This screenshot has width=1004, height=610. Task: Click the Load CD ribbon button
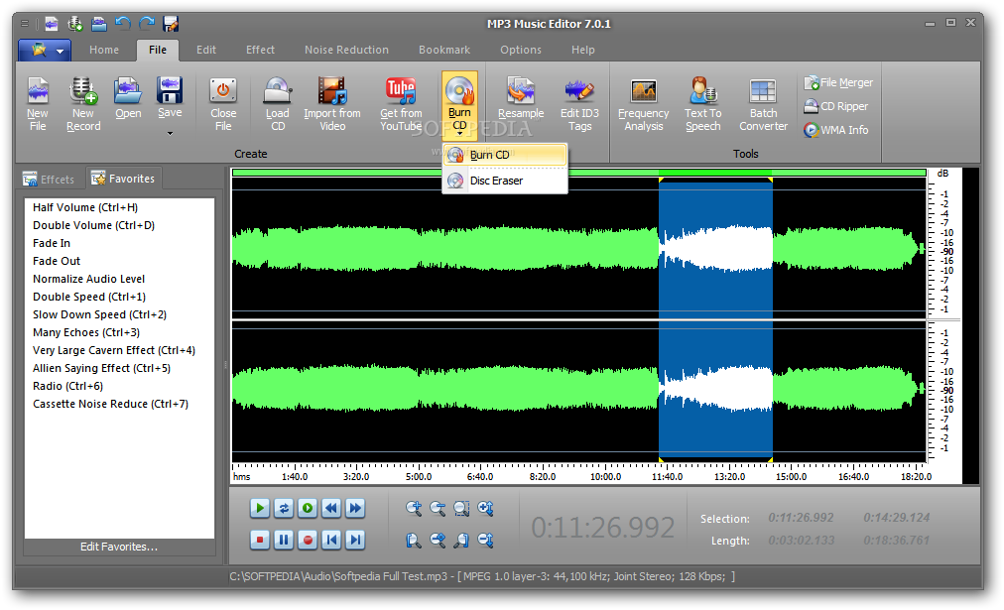tap(278, 104)
